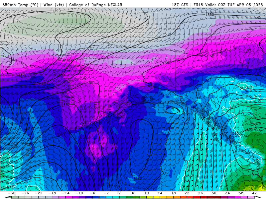This screenshot has width=266, height=199.
Task: Click the "18Z GFS" model run label
Action: 180,5
